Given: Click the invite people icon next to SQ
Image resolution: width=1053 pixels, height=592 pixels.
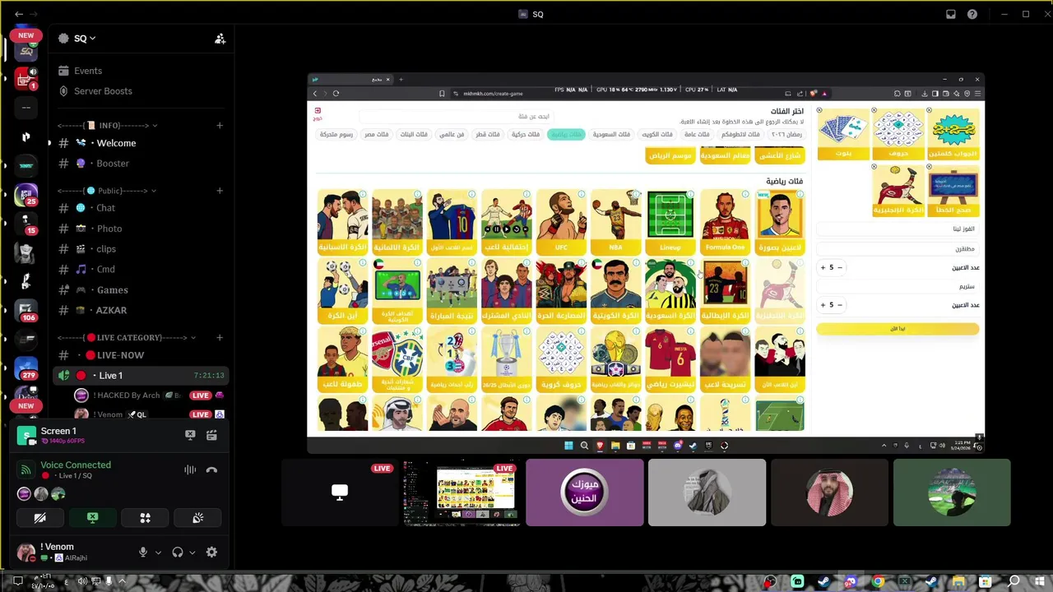Looking at the screenshot, I should tap(220, 39).
